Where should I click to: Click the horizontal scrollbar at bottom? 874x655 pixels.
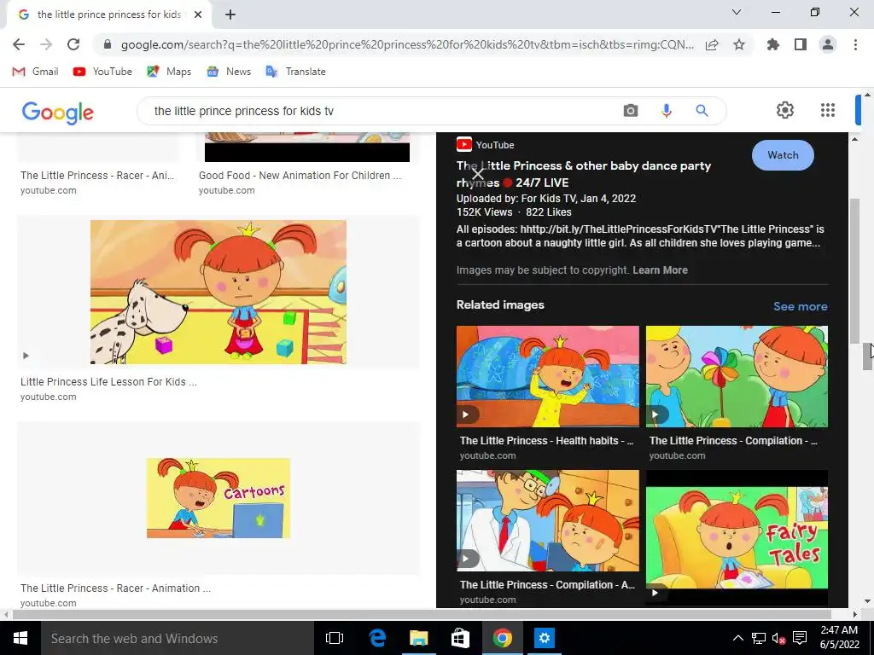[422, 614]
